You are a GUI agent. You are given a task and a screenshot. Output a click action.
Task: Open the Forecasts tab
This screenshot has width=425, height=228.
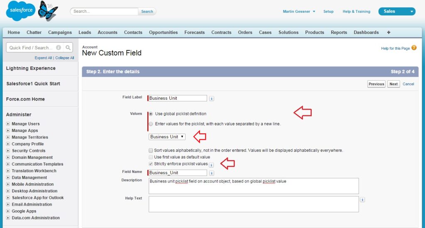tap(195, 32)
